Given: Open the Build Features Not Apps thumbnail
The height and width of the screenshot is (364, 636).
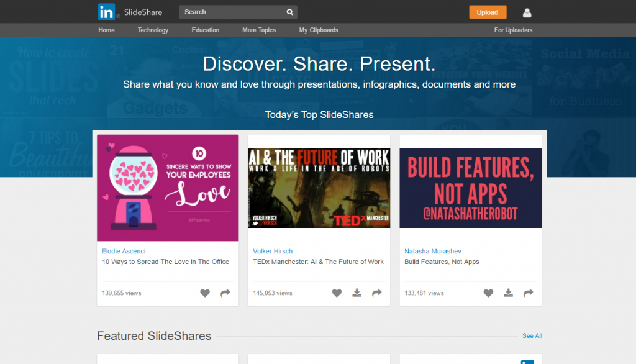Looking at the screenshot, I should point(471,188).
